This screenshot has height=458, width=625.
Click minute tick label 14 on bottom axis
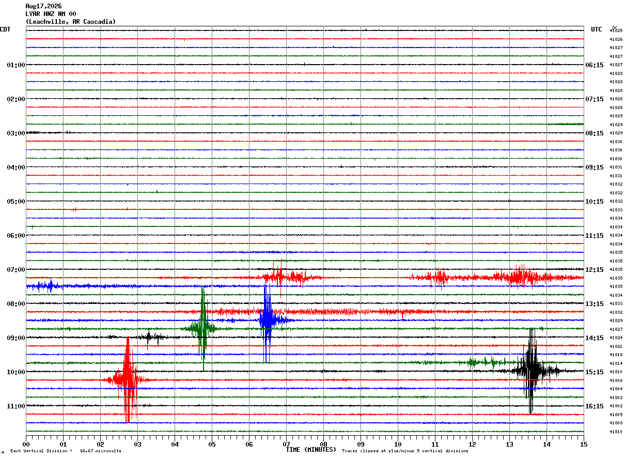click(x=546, y=445)
